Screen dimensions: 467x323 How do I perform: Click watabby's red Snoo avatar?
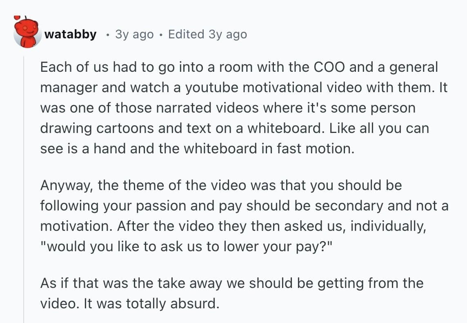click(27, 33)
